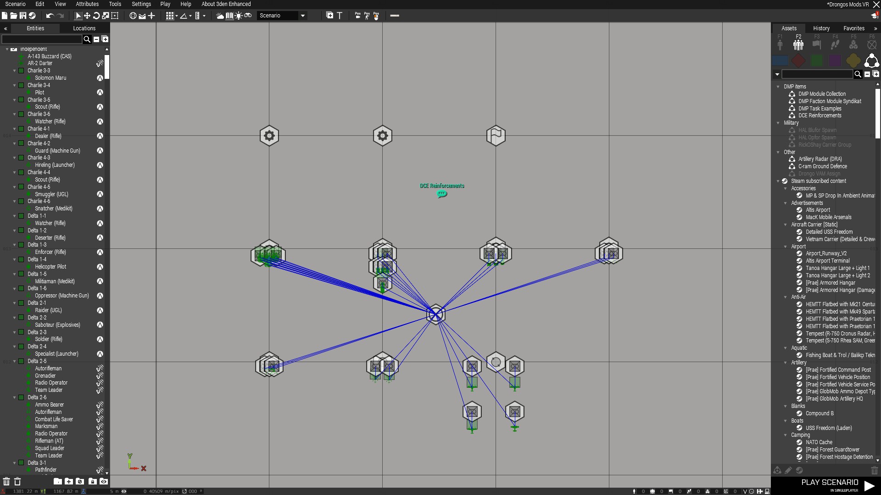This screenshot has width=881, height=495.
Task: Select the F1 Objects asset mode
Action: (x=780, y=43)
